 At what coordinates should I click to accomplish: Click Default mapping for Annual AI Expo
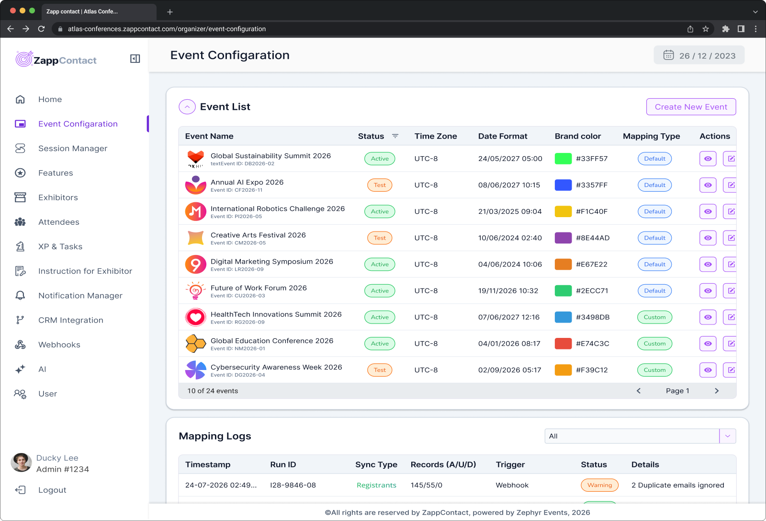tap(654, 185)
